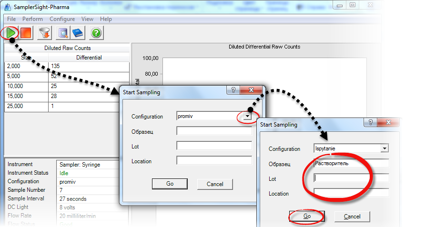Open the View menu

tap(87, 19)
